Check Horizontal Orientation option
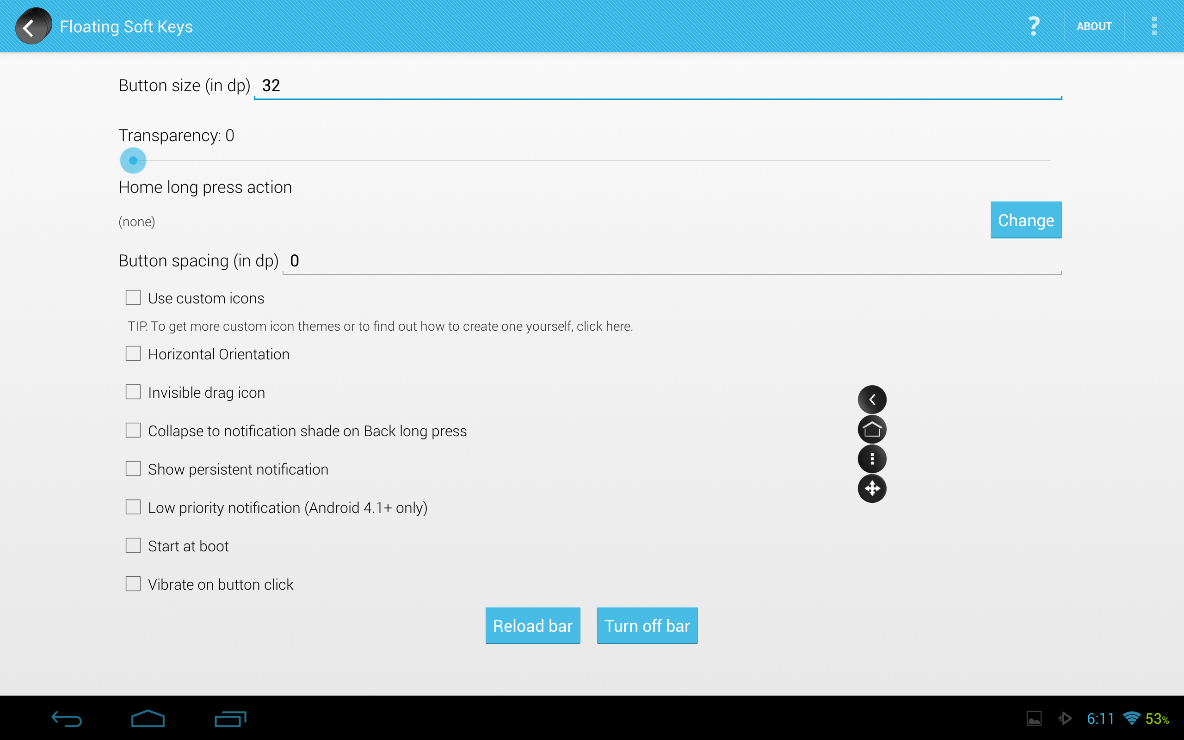The image size is (1184, 740). click(x=133, y=353)
